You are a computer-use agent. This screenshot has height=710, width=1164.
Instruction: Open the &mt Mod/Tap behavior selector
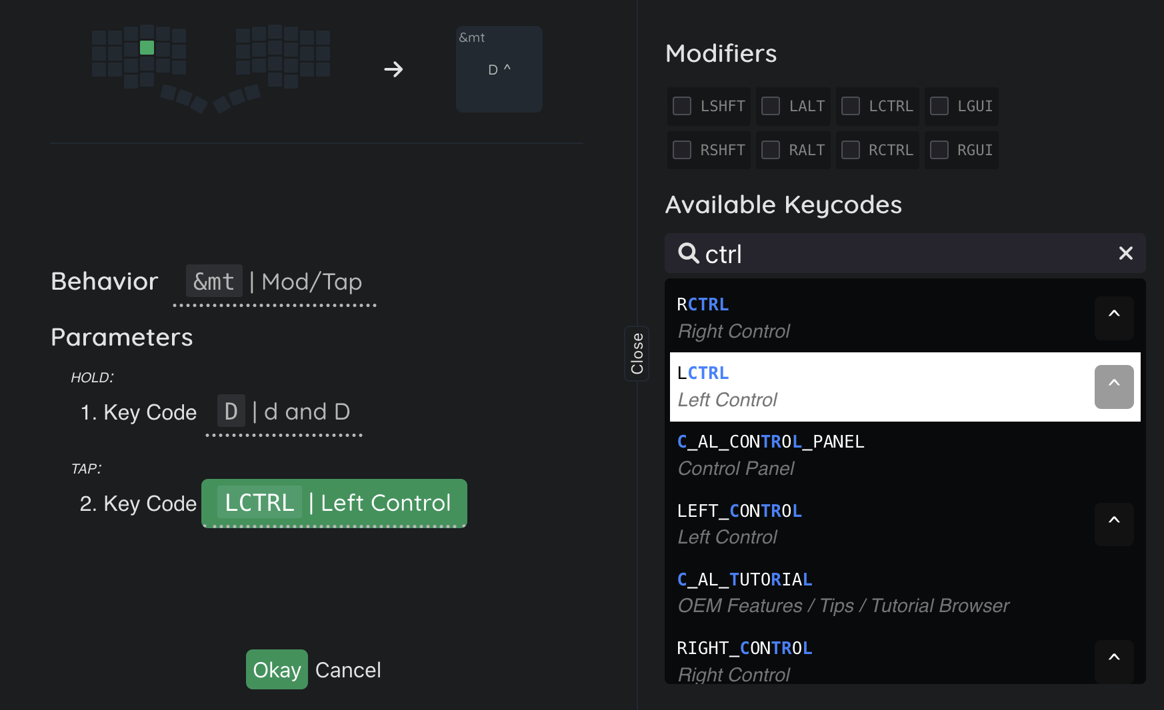[x=275, y=282]
